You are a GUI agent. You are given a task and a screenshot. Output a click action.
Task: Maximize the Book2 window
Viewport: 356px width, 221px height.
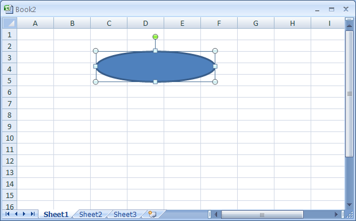[331, 9]
